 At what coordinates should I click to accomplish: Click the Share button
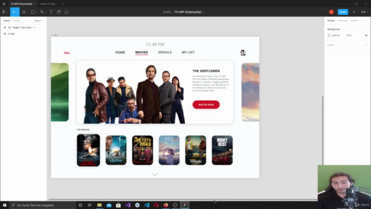[343, 12]
